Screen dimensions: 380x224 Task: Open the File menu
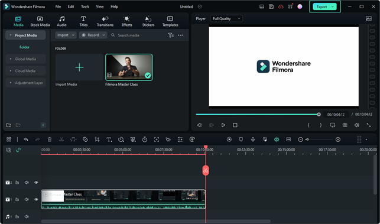tap(58, 7)
